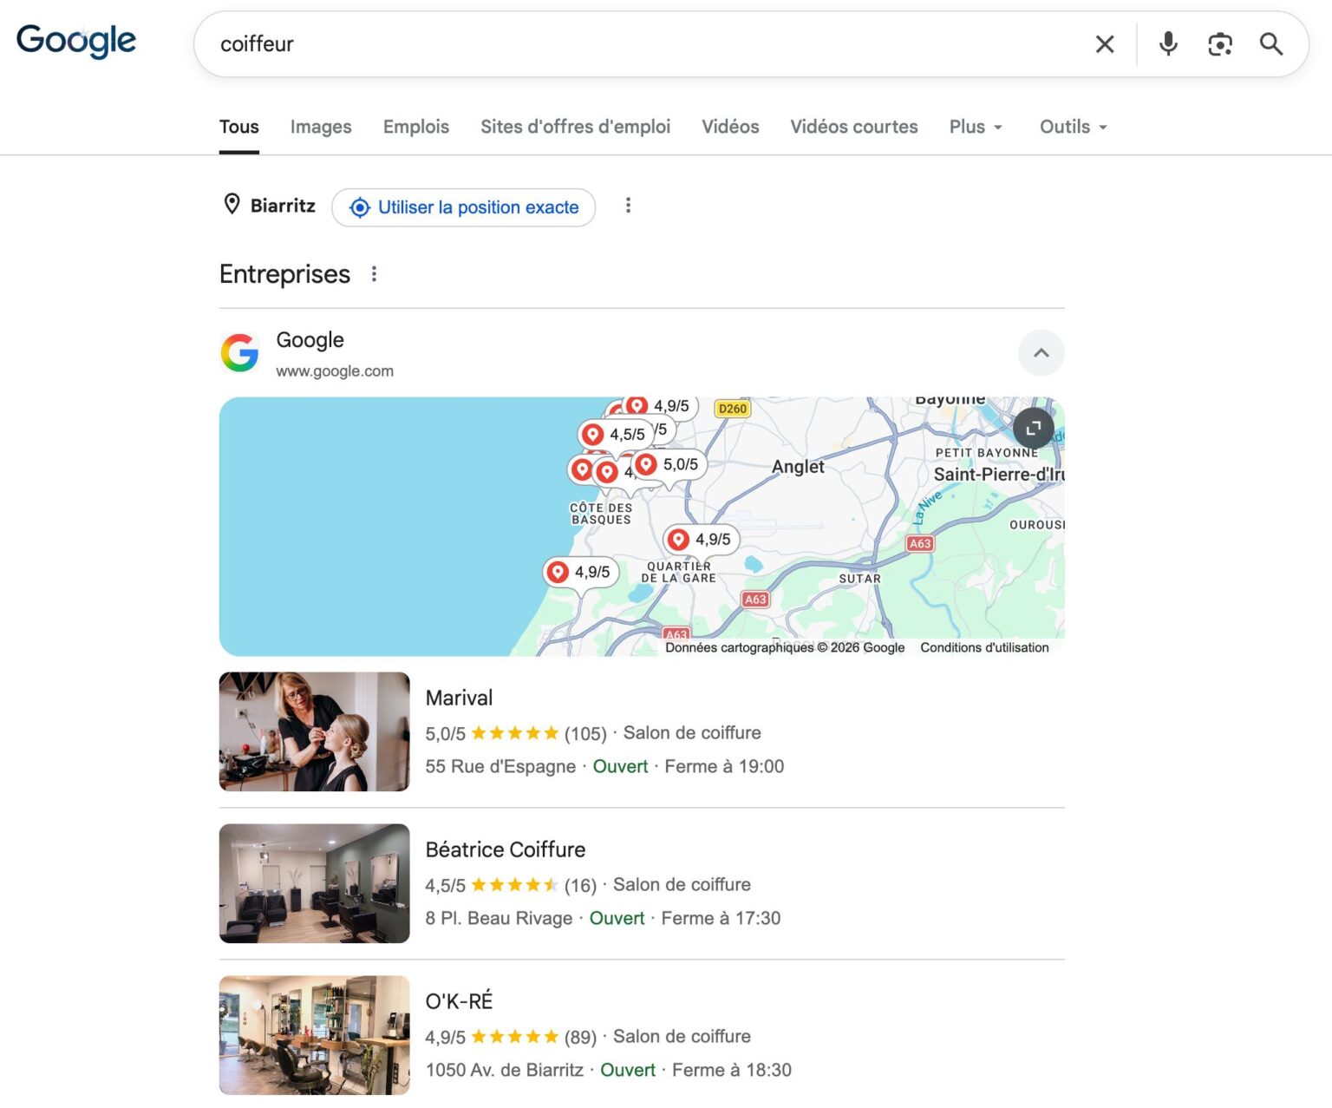This screenshot has width=1332, height=1108.
Task: Open the Sites d'offres d'emploi tab
Action: point(576,127)
